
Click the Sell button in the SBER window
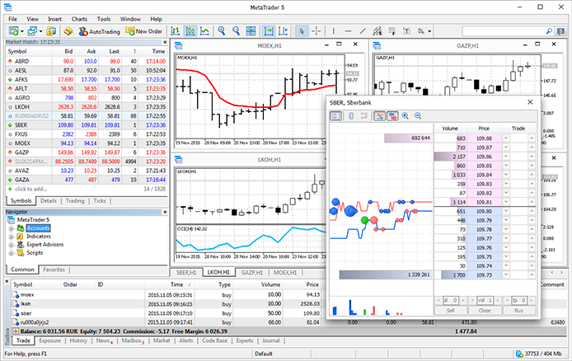(x=451, y=311)
